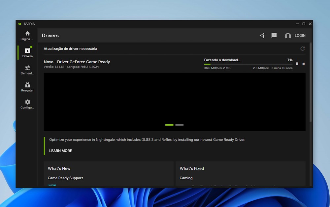Image resolution: width=330 pixels, height=207 pixels.
Task: Close the NVIDIA window
Action: pyautogui.click(x=310, y=24)
